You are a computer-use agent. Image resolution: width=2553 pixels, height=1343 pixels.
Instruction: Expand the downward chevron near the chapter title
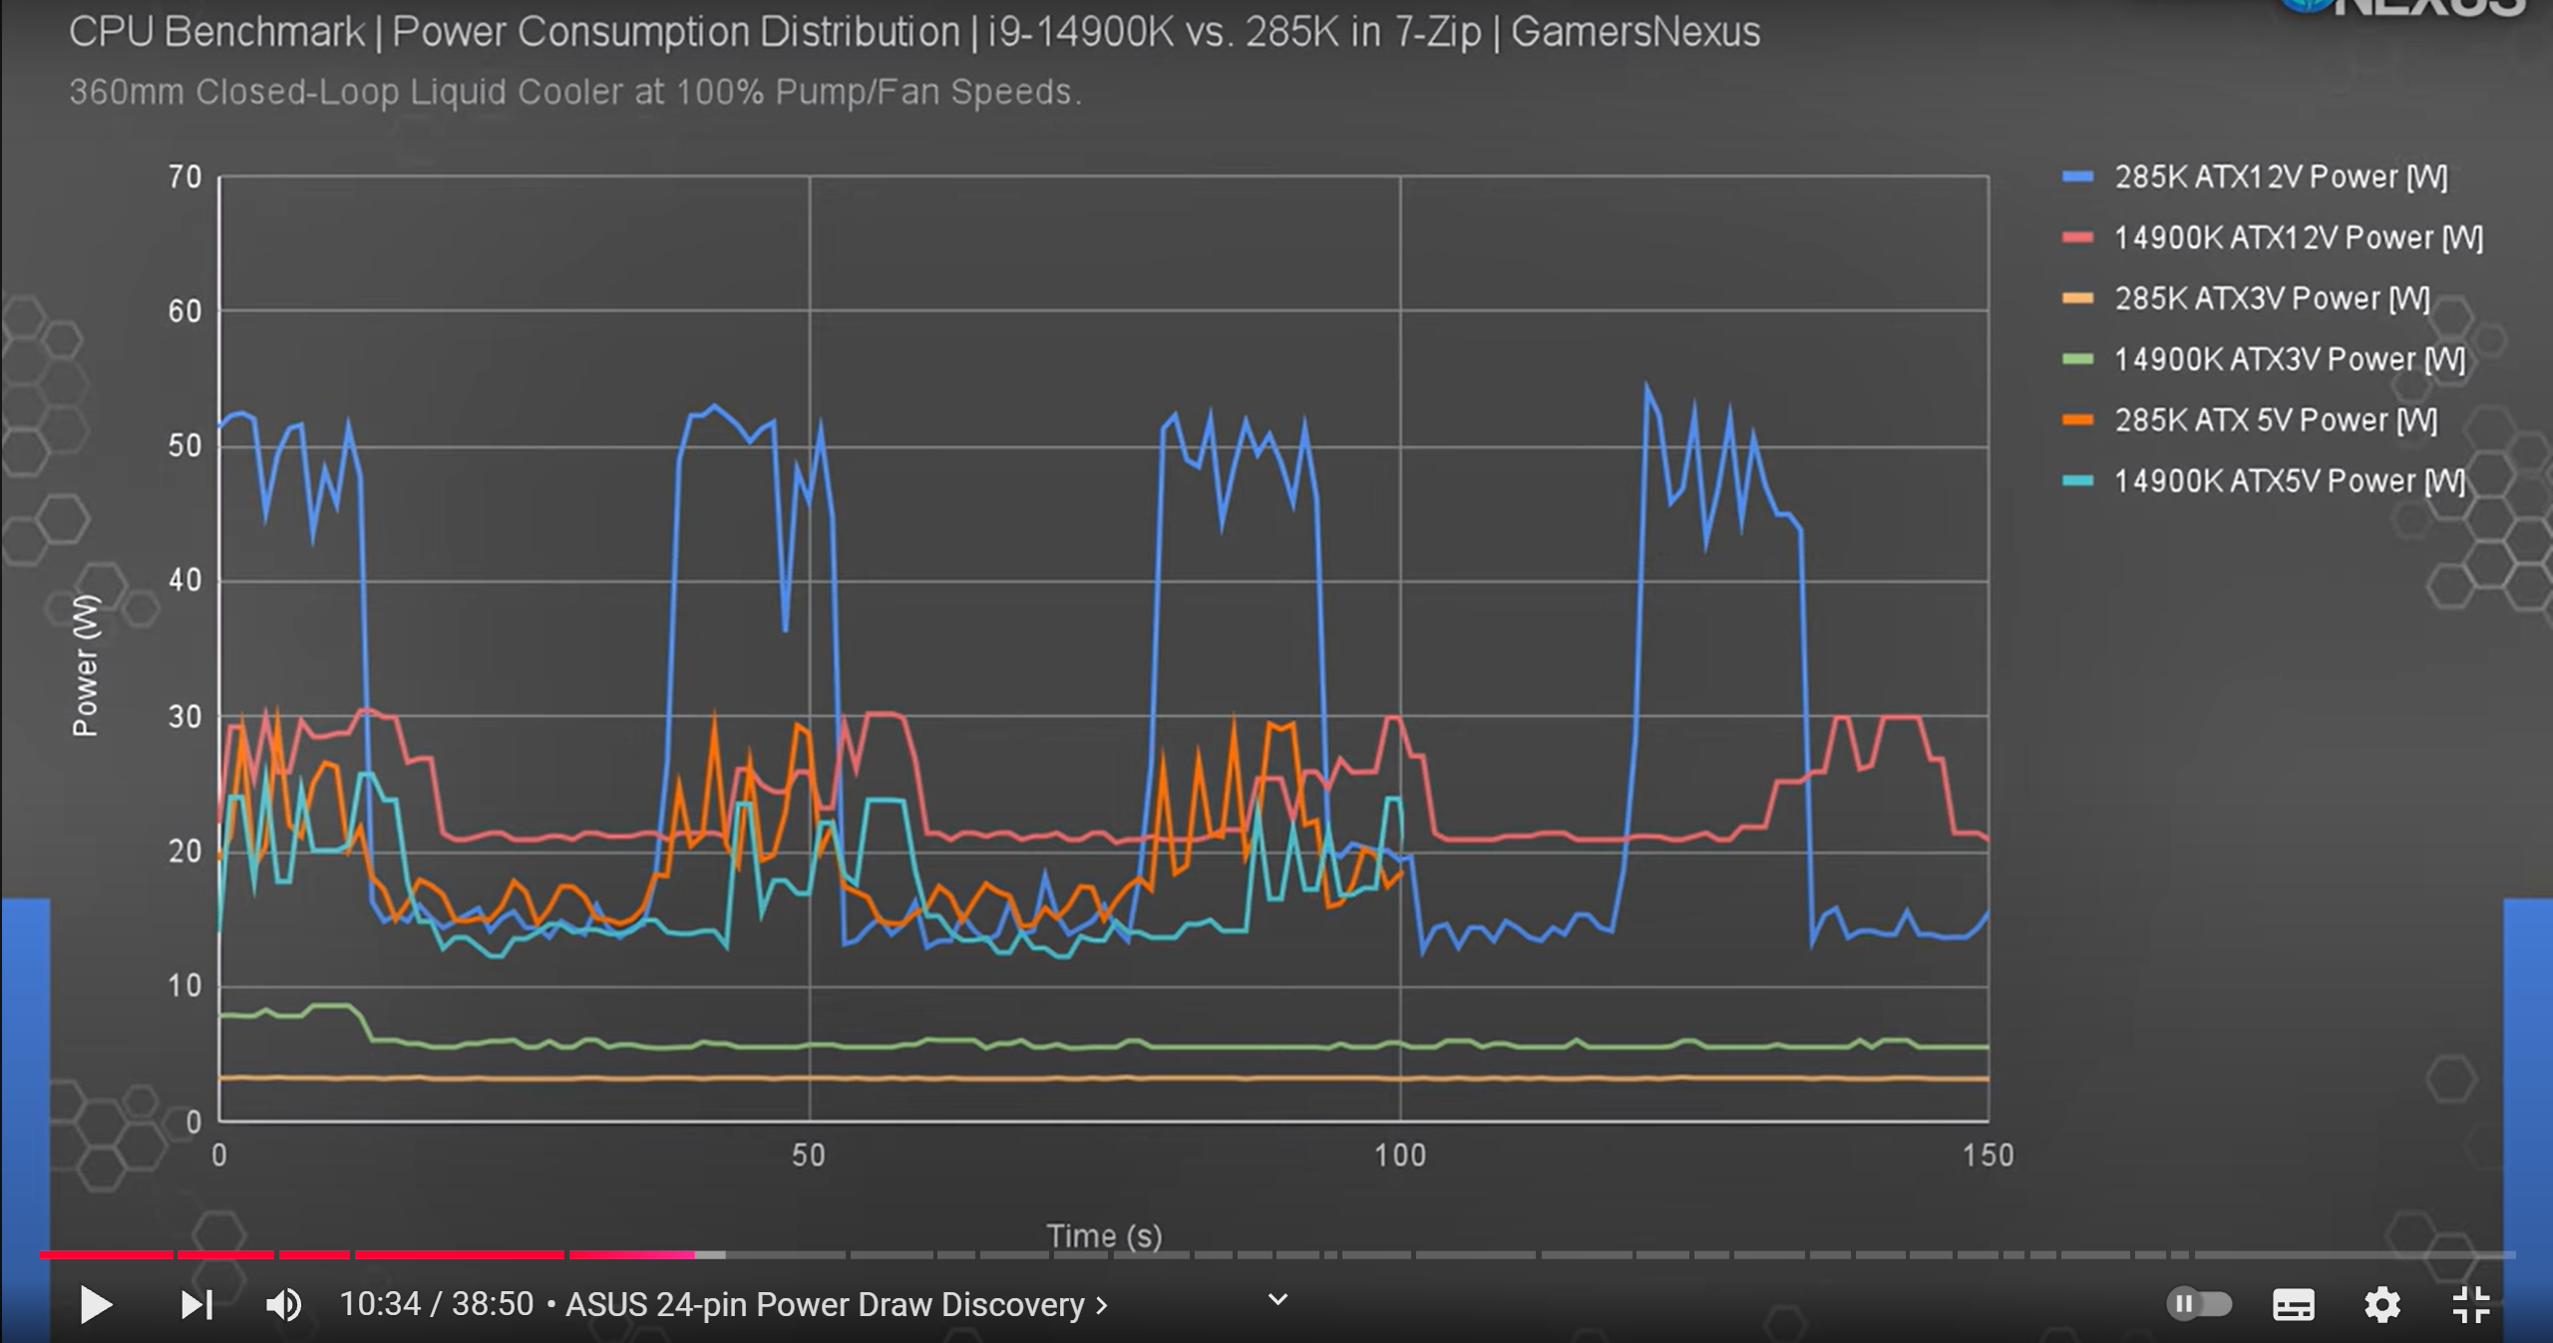(x=1277, y=1299)
